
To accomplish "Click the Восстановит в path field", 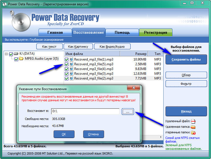I will click(85, 111).
